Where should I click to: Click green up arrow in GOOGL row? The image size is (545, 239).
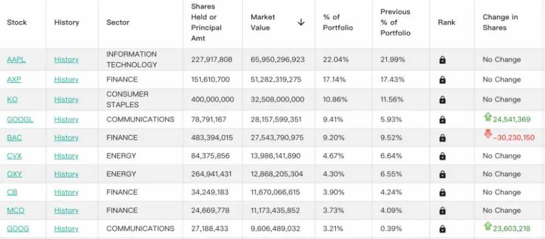(x=488, y=117)
